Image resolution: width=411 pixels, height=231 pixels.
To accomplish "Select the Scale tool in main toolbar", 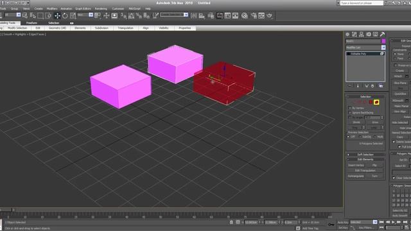I will [73, 15].
